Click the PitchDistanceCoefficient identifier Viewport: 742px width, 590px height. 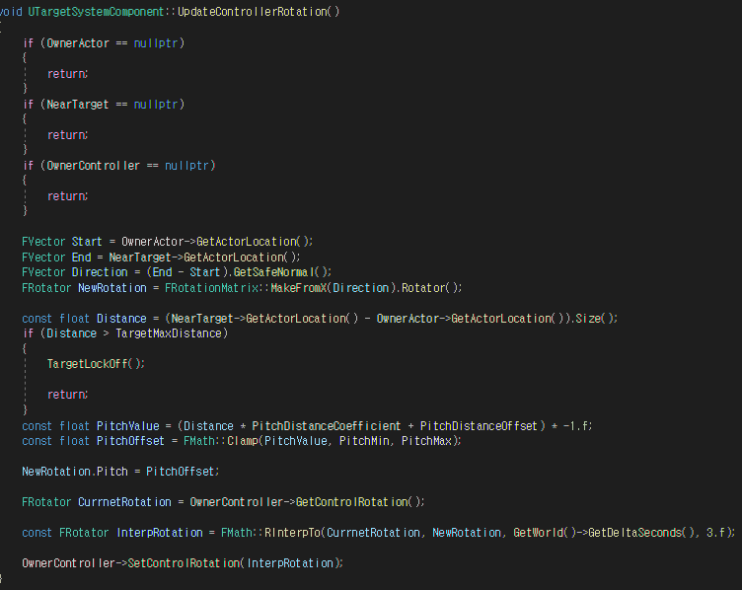(x=327, y=426)
